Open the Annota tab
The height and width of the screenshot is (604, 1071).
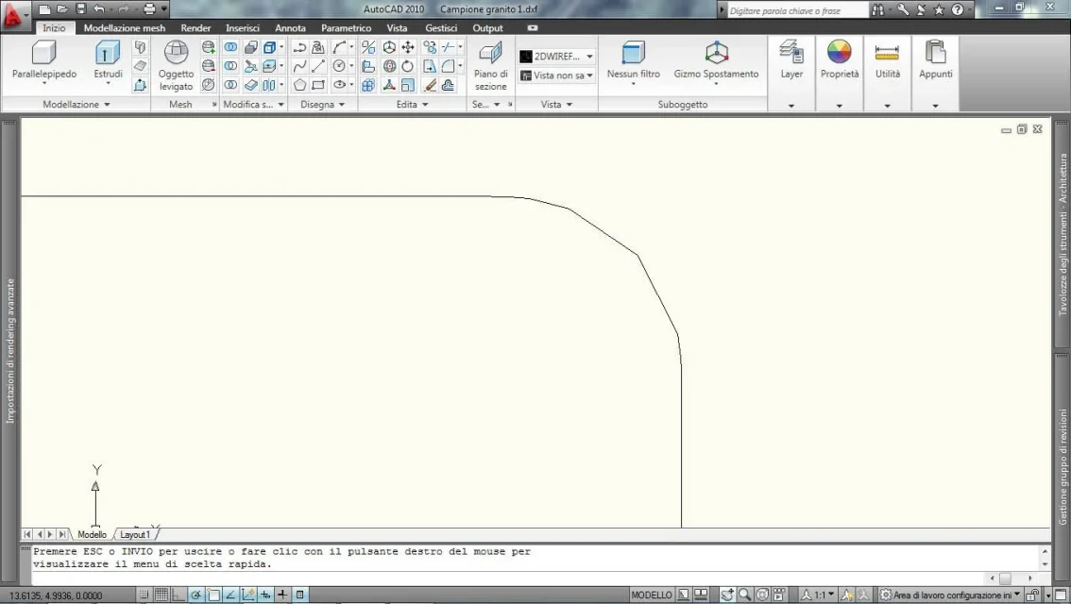(x=290, y=28)
